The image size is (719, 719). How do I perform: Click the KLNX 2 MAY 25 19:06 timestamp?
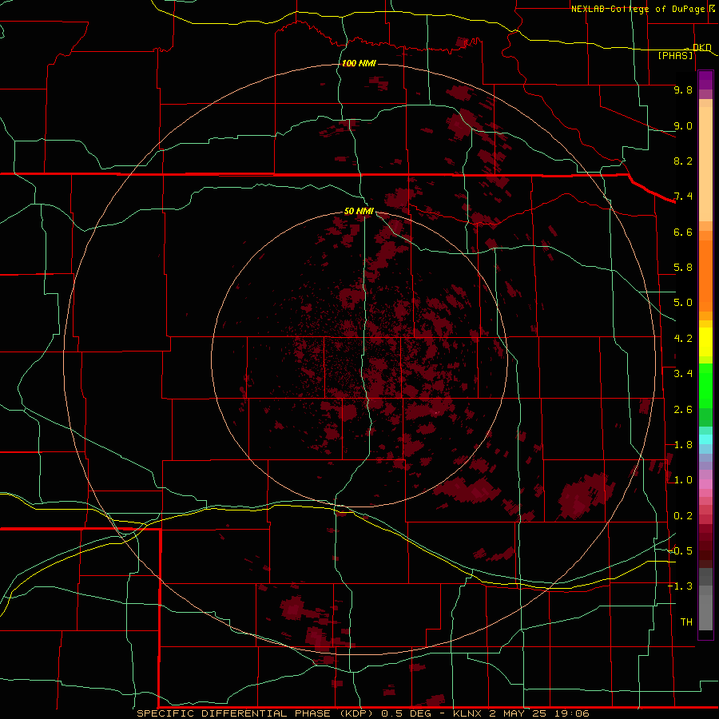click(x=521, y=713)
